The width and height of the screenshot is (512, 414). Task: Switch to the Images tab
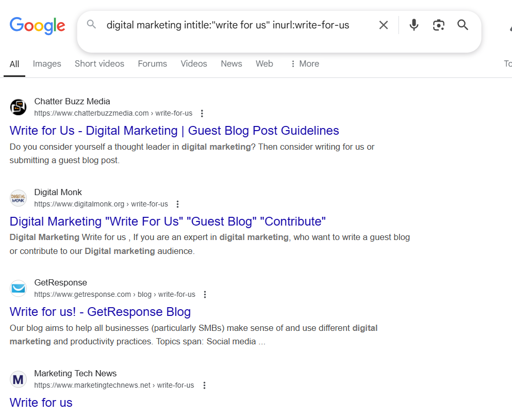pos(46,63)
